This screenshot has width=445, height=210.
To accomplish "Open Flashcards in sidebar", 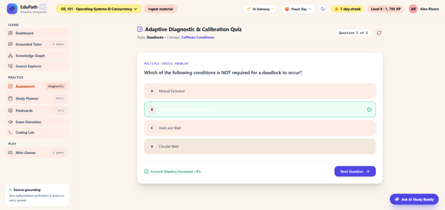I will click(37, 111).
